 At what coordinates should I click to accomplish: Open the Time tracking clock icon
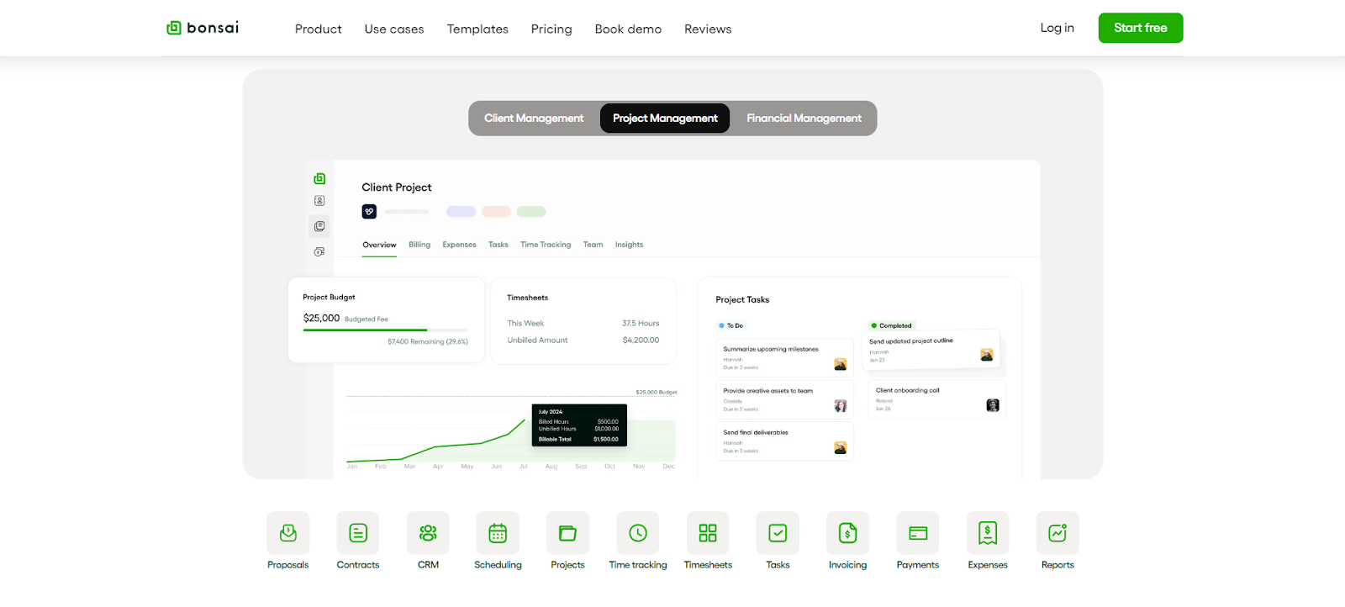click(x=638, y=533)
